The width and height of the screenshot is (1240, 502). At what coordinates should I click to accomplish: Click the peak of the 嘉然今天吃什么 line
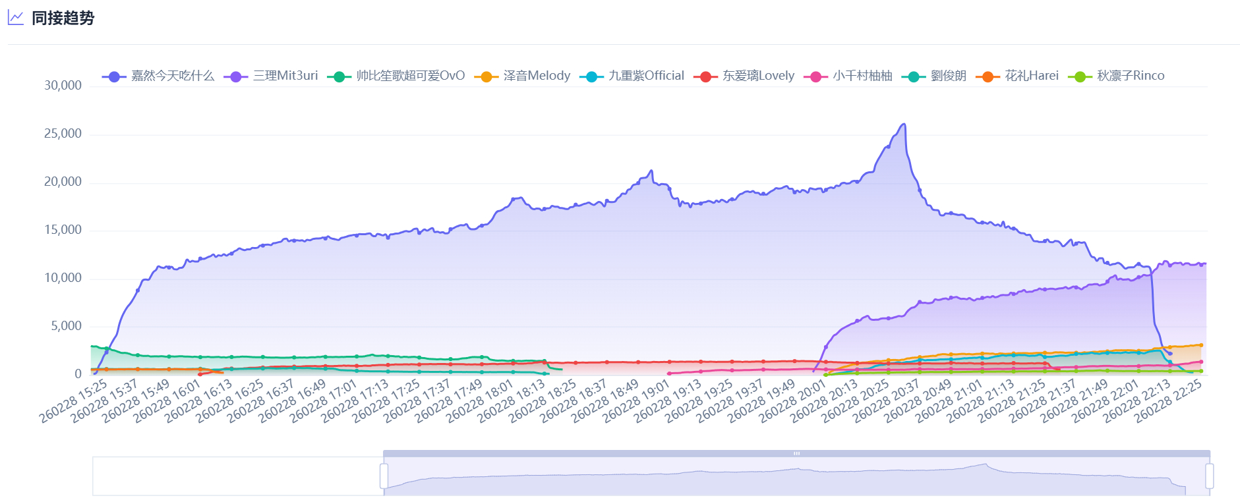(904, 124)
